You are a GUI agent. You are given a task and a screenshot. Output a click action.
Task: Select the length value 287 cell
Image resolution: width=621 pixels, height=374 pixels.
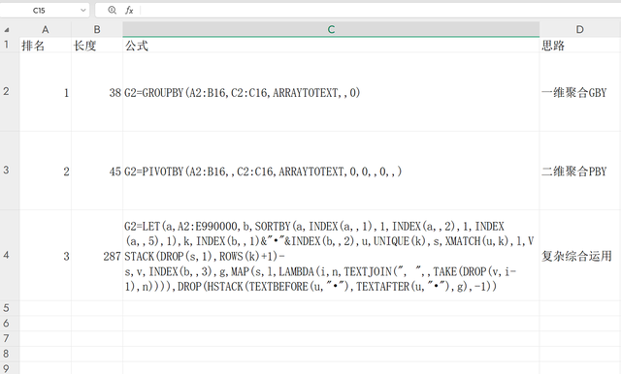97,256
